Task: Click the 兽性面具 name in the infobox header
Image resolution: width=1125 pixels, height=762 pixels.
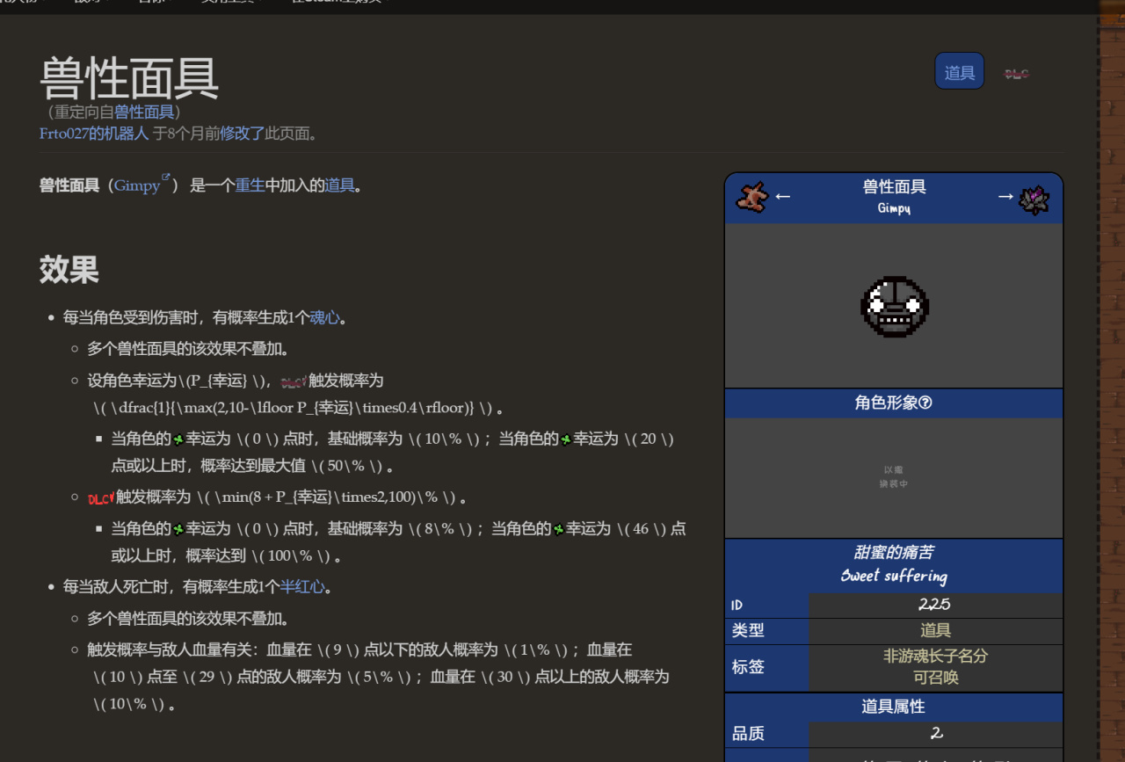Action: click(894, 186)
